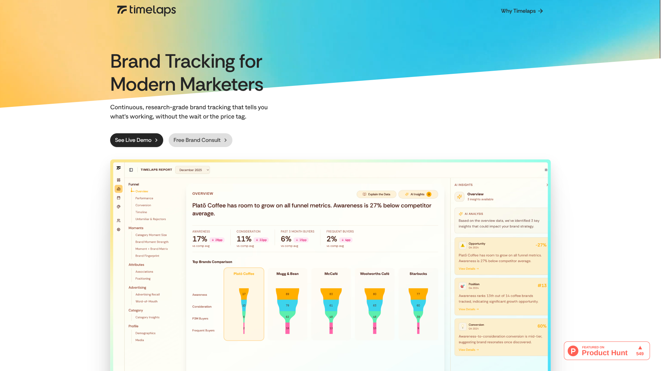Open the December 2025 report dropdown
This screenshot has height=371, width=661.
192,170
